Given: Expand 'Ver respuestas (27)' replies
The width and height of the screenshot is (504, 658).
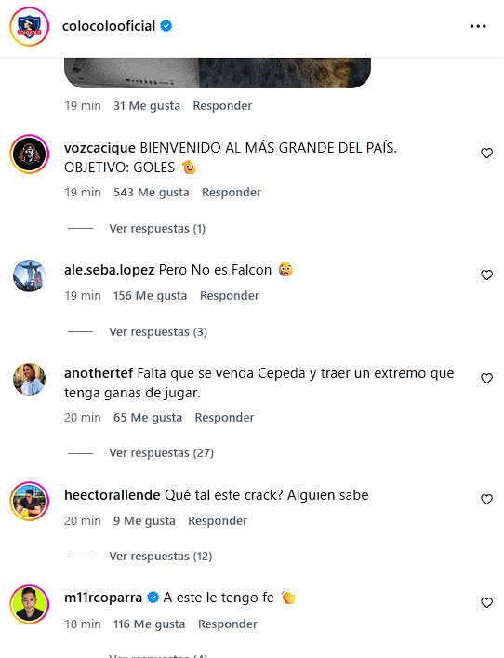Looking at the screenshot, I should click(x=162, y=453).
